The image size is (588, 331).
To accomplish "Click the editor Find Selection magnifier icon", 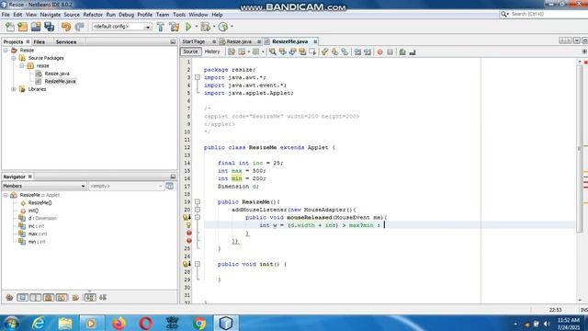I will (273, 52).
